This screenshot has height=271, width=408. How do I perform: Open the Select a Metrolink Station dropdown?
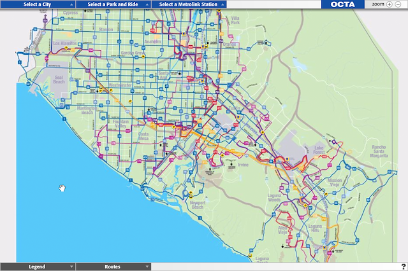pyautogui.click(x=189, y=4)
